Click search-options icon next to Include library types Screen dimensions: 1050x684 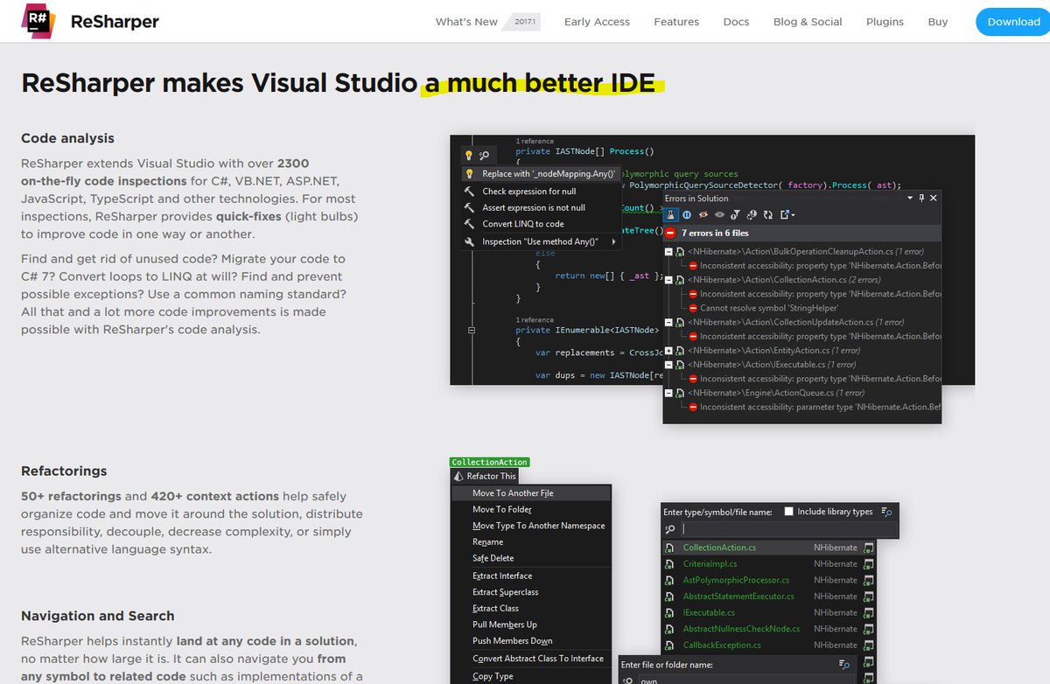(886, 512)
